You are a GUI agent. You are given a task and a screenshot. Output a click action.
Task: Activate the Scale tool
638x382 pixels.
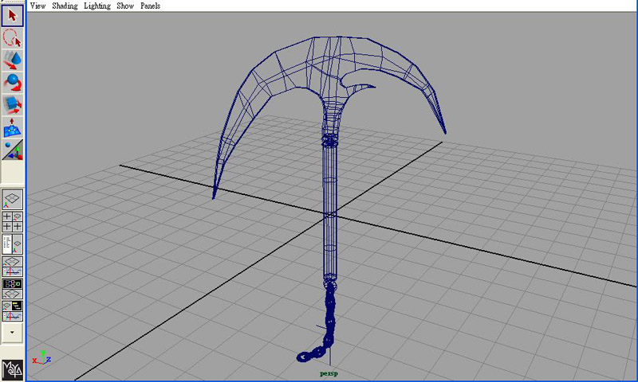coord(12,105)
